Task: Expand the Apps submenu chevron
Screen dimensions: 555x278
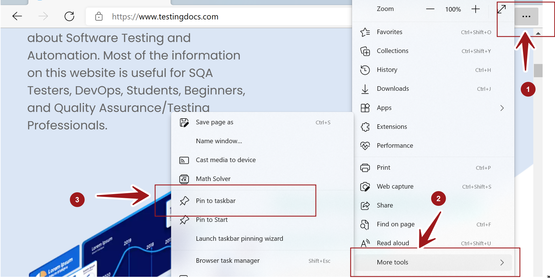Action: click(502, 108)
